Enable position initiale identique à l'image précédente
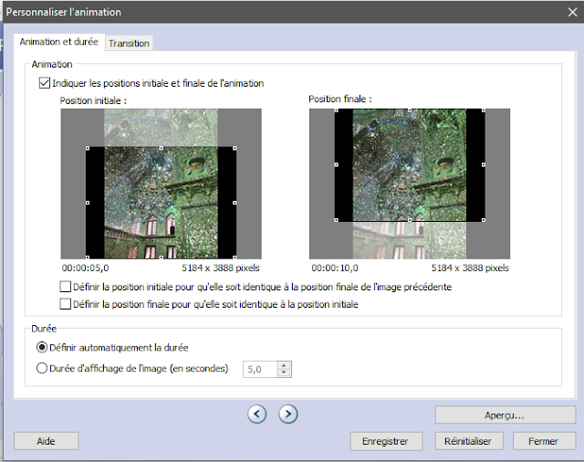 (65, 287)
